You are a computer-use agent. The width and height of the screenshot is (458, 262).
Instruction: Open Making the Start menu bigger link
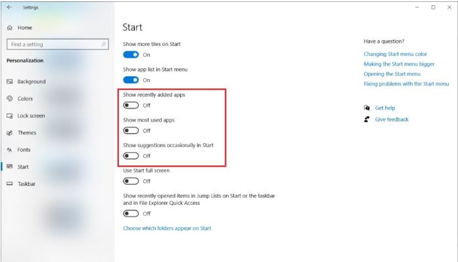click(399, 64)
